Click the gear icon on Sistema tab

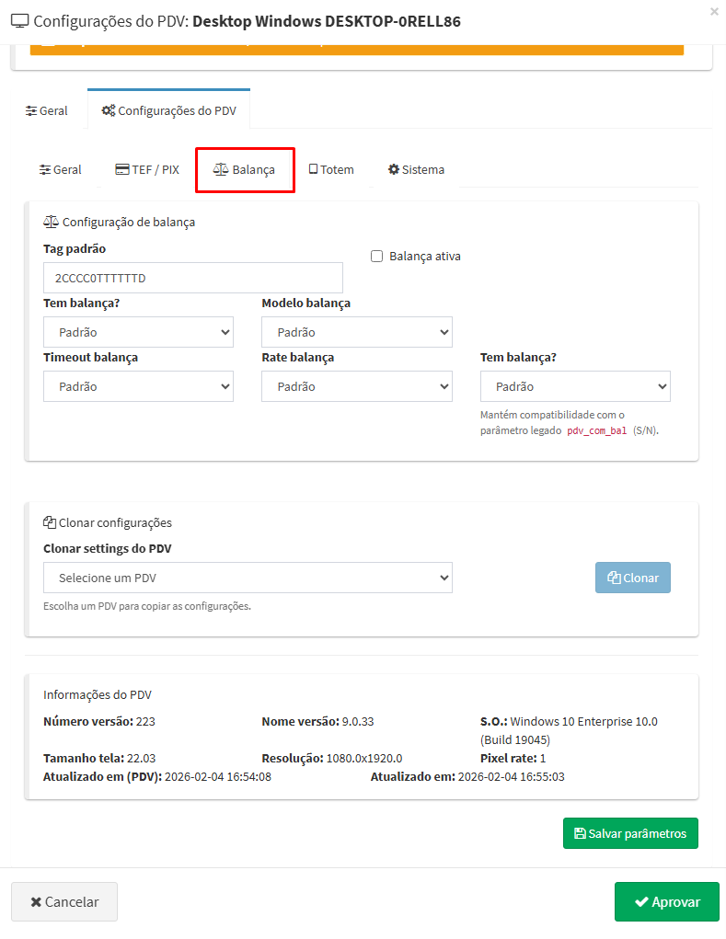(394, 170)
